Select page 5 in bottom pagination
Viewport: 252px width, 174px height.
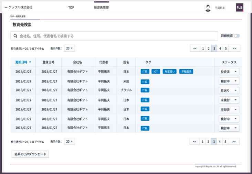pyautogui.click(x=225, y=142)
